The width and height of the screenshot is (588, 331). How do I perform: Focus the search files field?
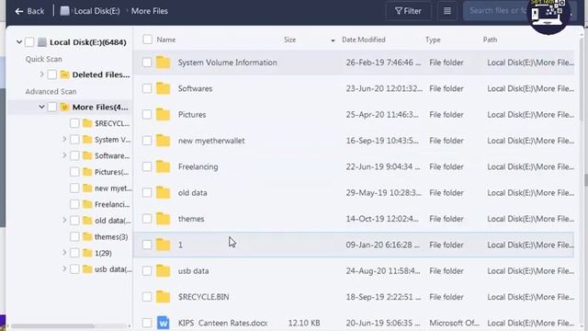click(497, 11)
